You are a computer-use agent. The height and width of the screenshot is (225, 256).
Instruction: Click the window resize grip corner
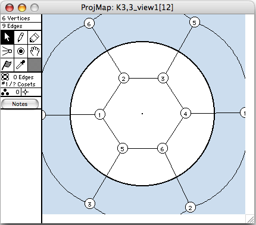point(251,219)
